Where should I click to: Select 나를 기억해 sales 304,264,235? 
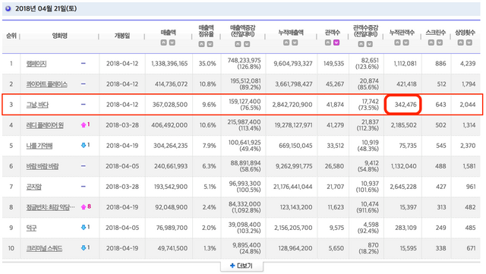(x=170, y=146)
